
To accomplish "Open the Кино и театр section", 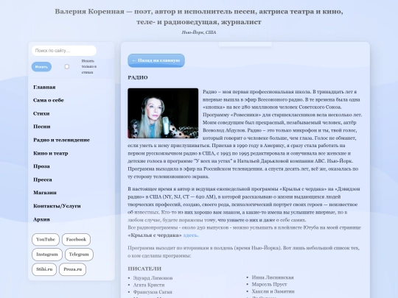I will pyautogui.click(x=51, y=153).
